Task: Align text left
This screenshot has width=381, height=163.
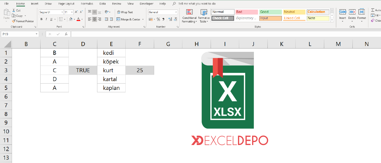Action: 90,19
